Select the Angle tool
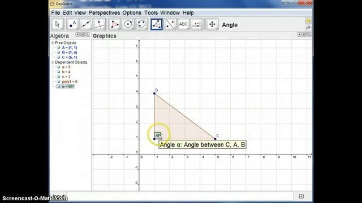The image size is (362, 203). point(157,24)
